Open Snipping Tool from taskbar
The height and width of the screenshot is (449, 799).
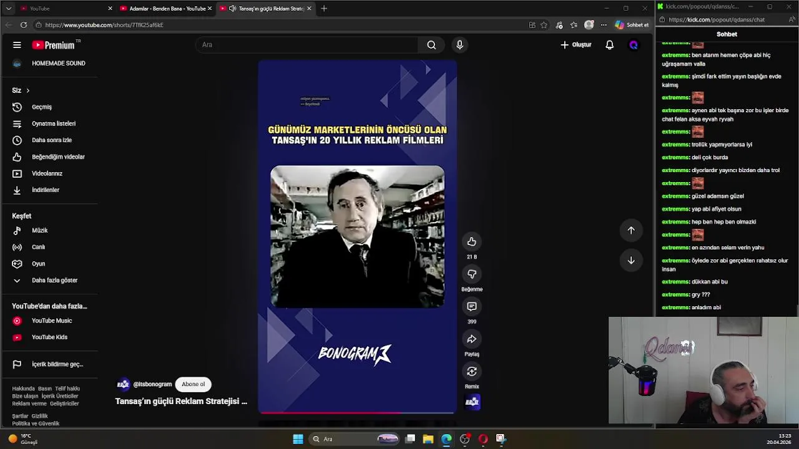tap(501, 439)
